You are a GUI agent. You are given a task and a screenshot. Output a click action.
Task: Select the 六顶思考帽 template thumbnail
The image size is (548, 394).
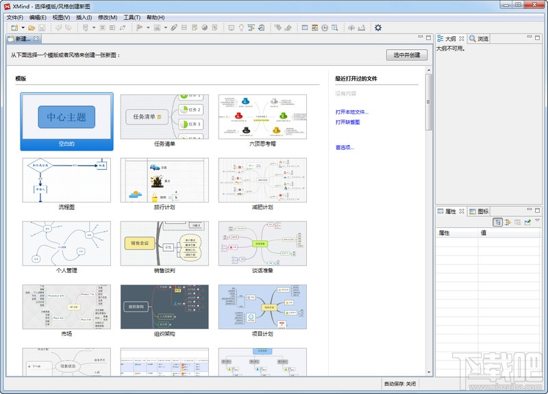262,117
